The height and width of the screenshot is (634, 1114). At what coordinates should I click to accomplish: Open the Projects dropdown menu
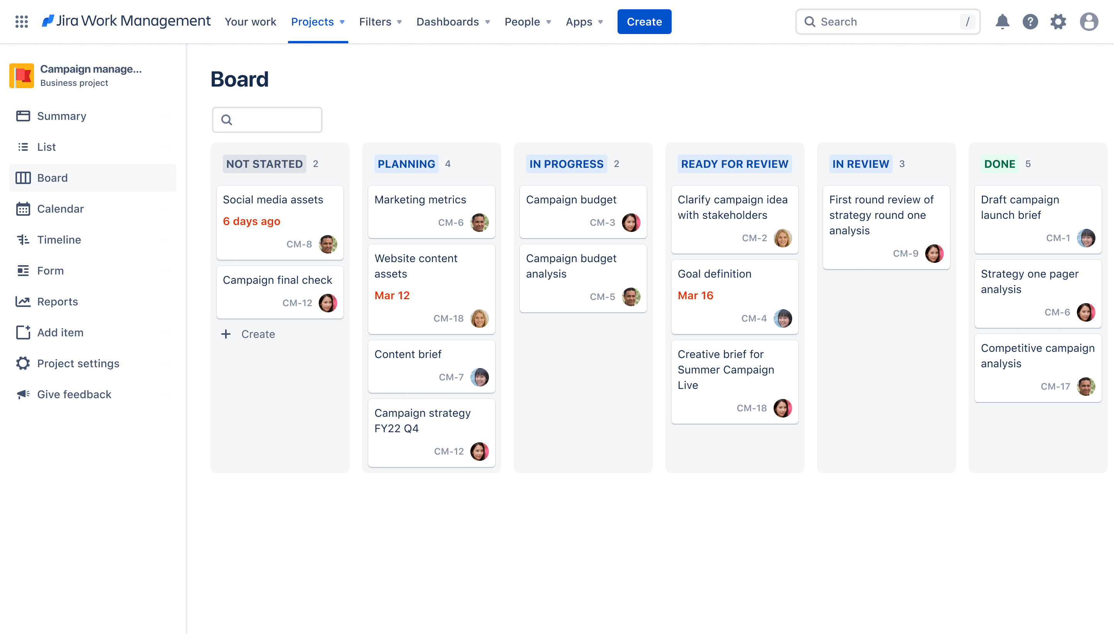point(317,21)
